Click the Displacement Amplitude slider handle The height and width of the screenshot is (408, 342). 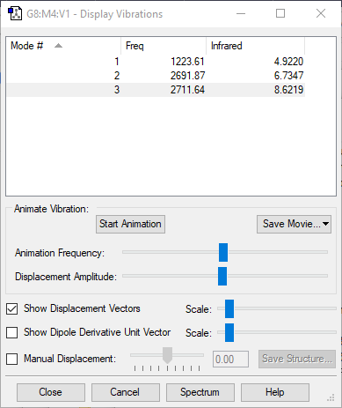click(x=222, y=276)
